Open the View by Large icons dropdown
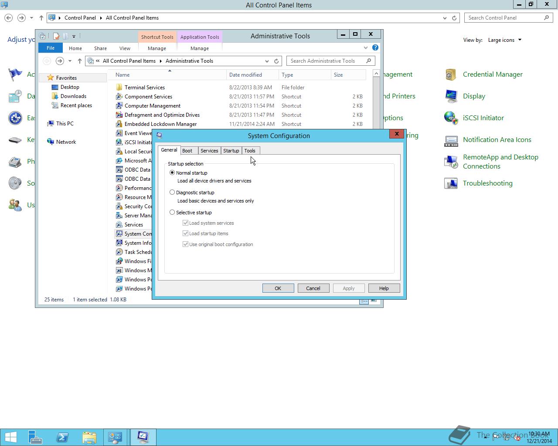 point(505,40)
